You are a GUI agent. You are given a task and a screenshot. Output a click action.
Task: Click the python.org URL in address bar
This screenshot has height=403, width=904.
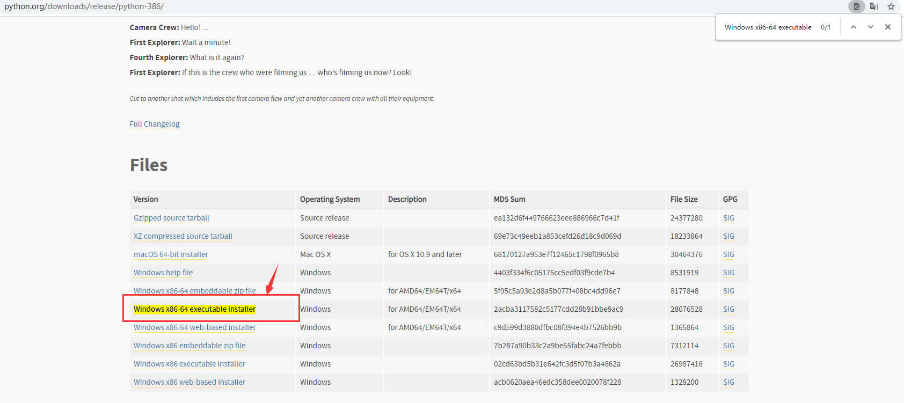tap(84, 6)
